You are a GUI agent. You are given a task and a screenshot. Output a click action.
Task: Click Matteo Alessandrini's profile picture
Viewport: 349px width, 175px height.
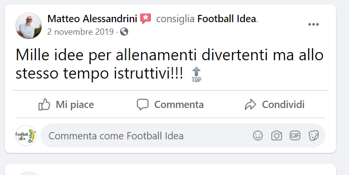pyautogui.click(x=28, y=26)
